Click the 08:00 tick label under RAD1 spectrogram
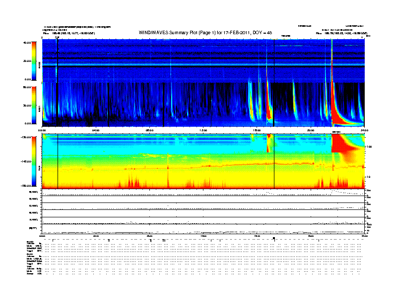This screenshot has height=303, width=393. pyautogui.click(x=149, y=130)
